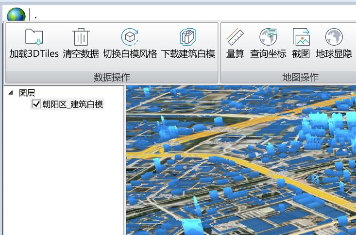Select the 朝阳区_建筑白模 layer name
This screenshot has height=235, width=356.
pos(73,104)
